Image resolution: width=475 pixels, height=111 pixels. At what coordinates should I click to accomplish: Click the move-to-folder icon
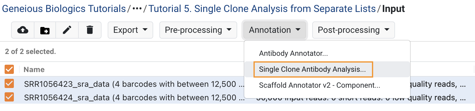click(x=45, y=30)
